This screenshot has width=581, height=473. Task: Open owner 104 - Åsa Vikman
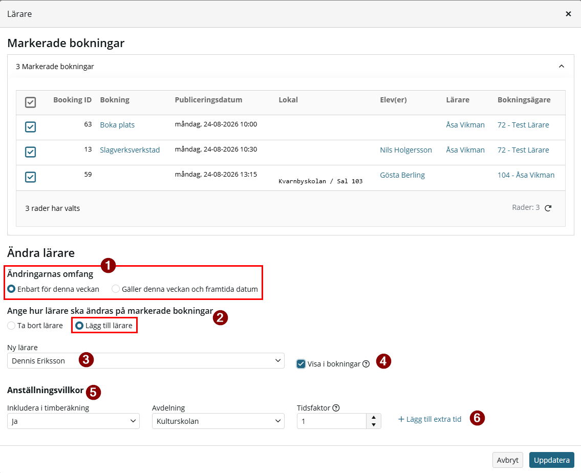[x=526, y=175]
